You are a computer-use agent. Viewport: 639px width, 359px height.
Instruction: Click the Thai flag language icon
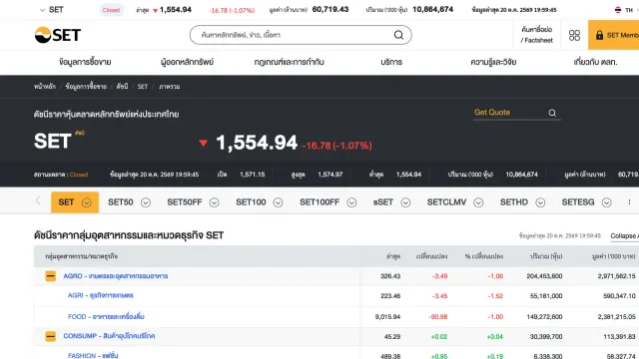(618, 10)
